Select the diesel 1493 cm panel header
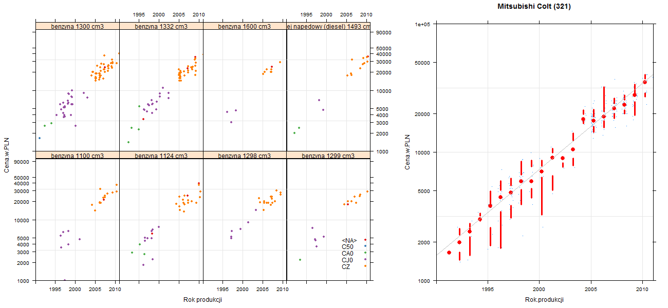 (328, 26)
